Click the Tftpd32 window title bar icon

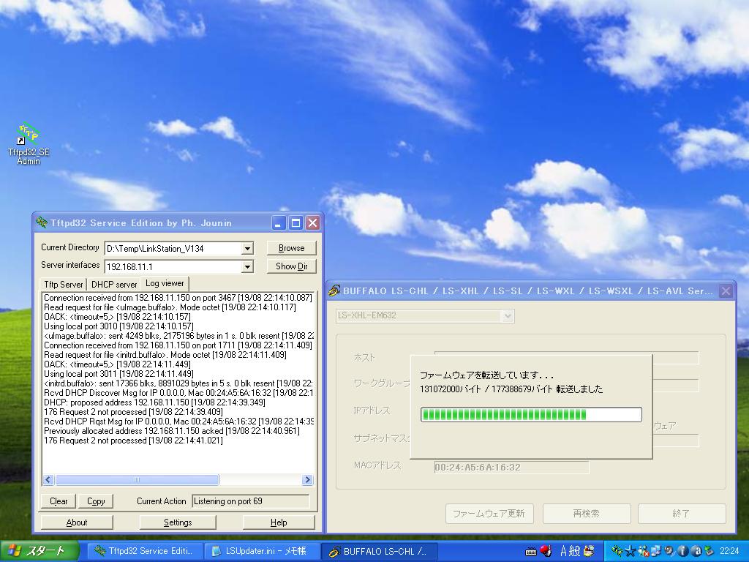coord(42,222)
